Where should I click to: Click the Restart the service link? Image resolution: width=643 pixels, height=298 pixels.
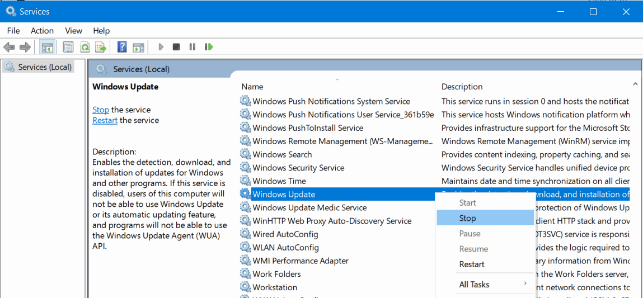tap(105, 120)
